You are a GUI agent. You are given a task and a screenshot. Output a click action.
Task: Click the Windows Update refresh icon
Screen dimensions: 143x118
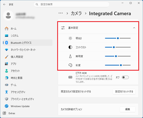point(6,106)
